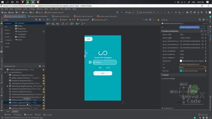
Task: Open the File menu
Action: pos(2,9)
